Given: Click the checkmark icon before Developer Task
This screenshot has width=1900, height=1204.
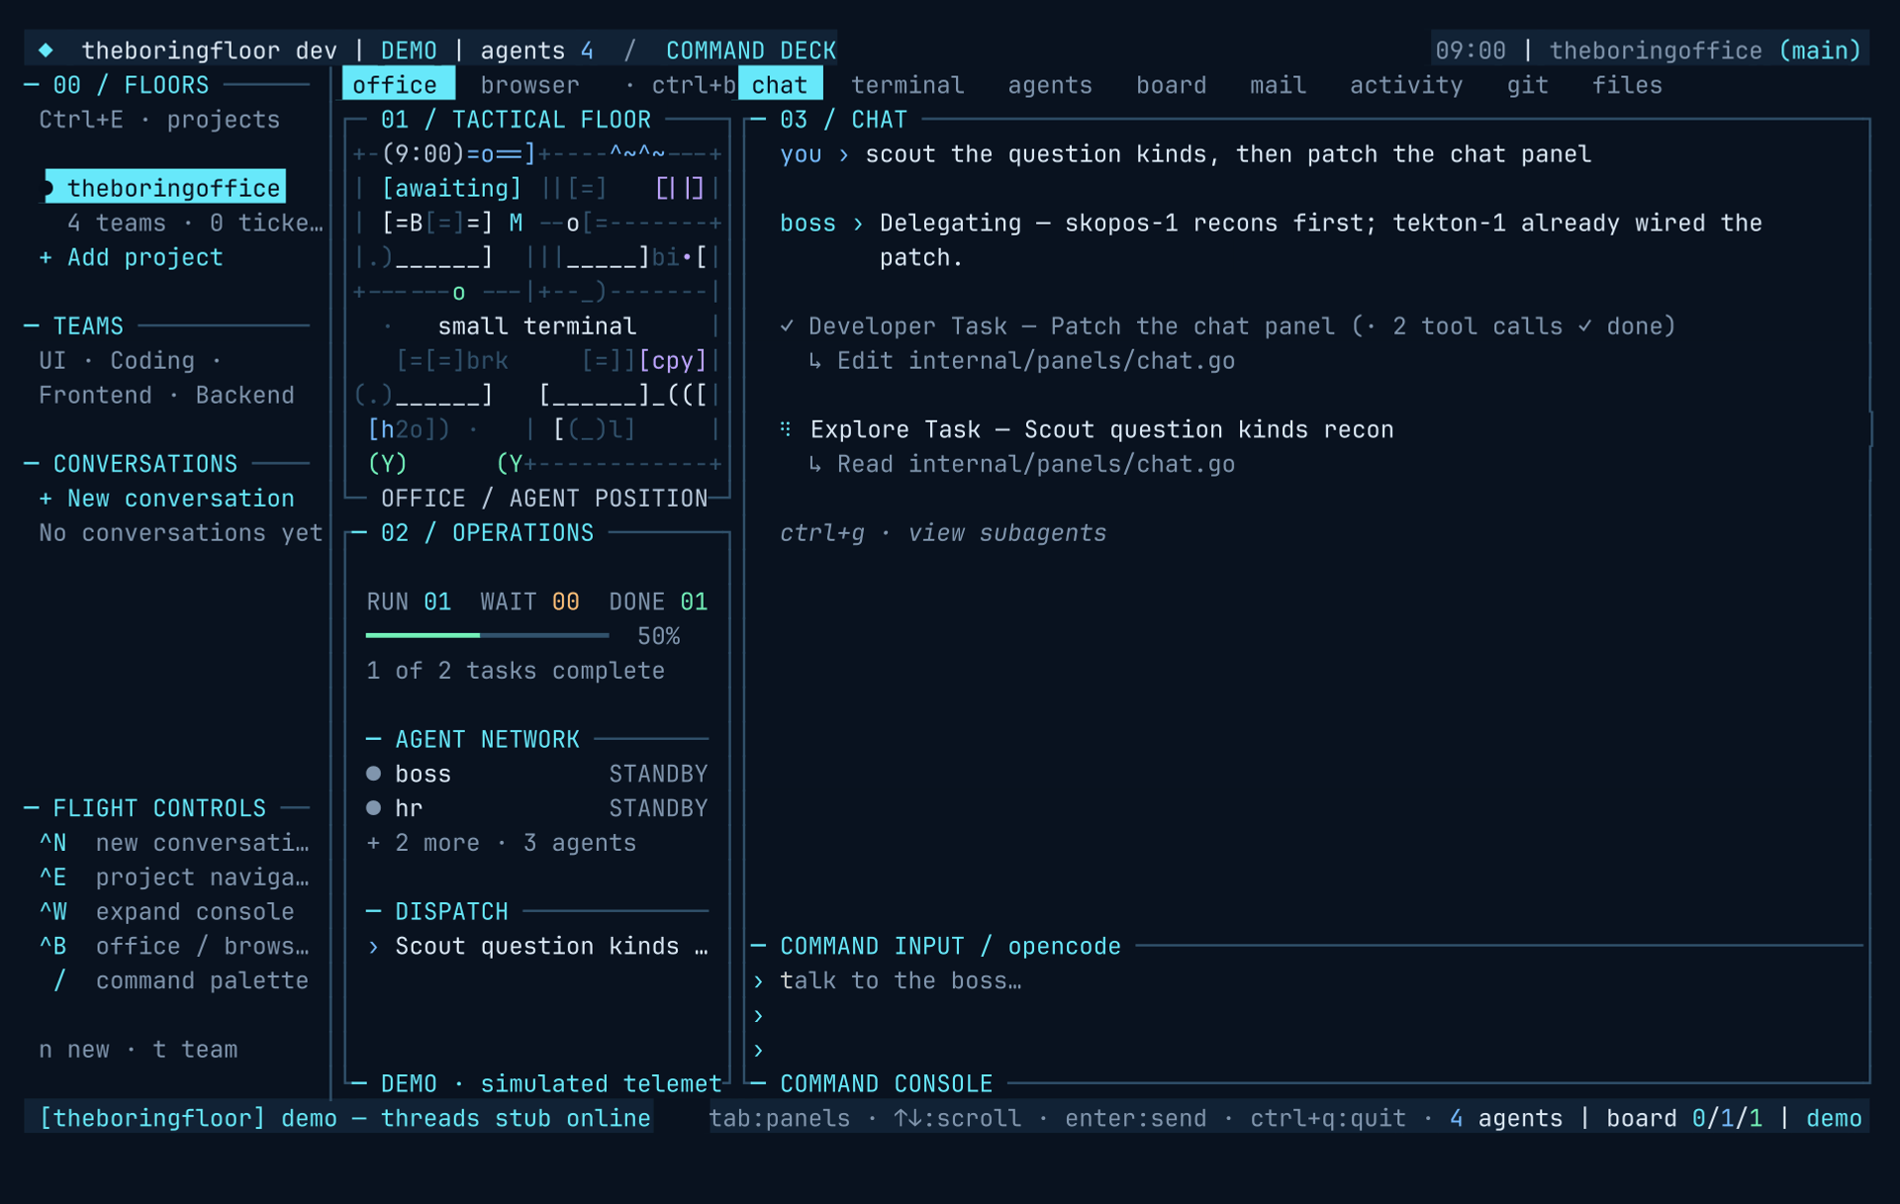Looking at the screenshot, I should tap(787, 326).
